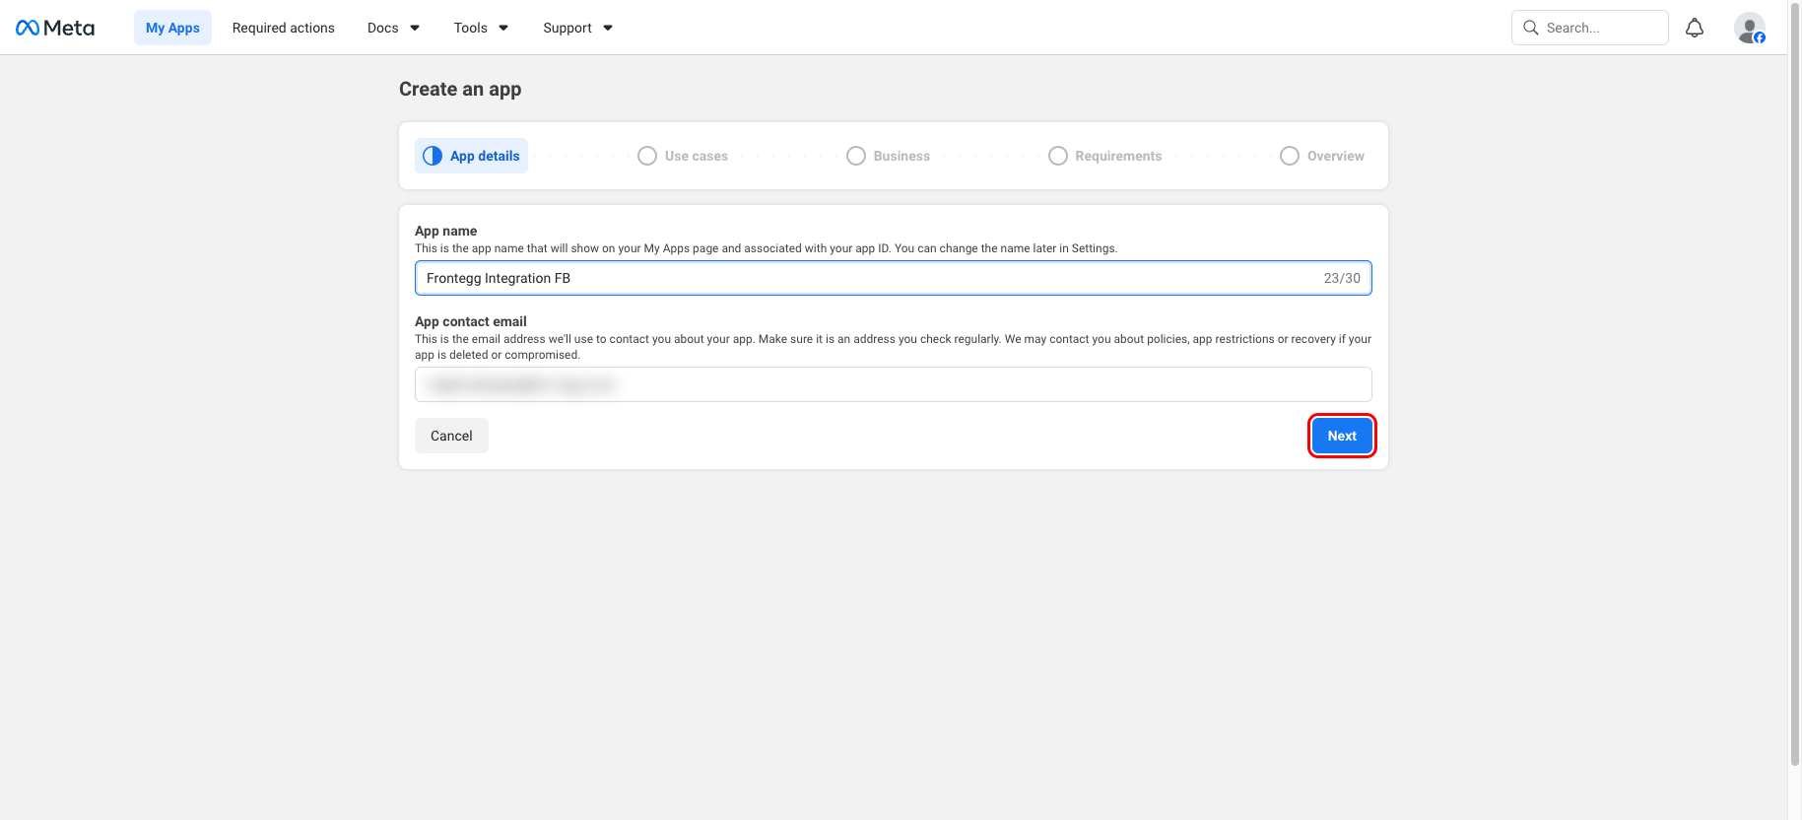Open the account profile avatar
The image size is (1802, 820).
coord(1750,28)
